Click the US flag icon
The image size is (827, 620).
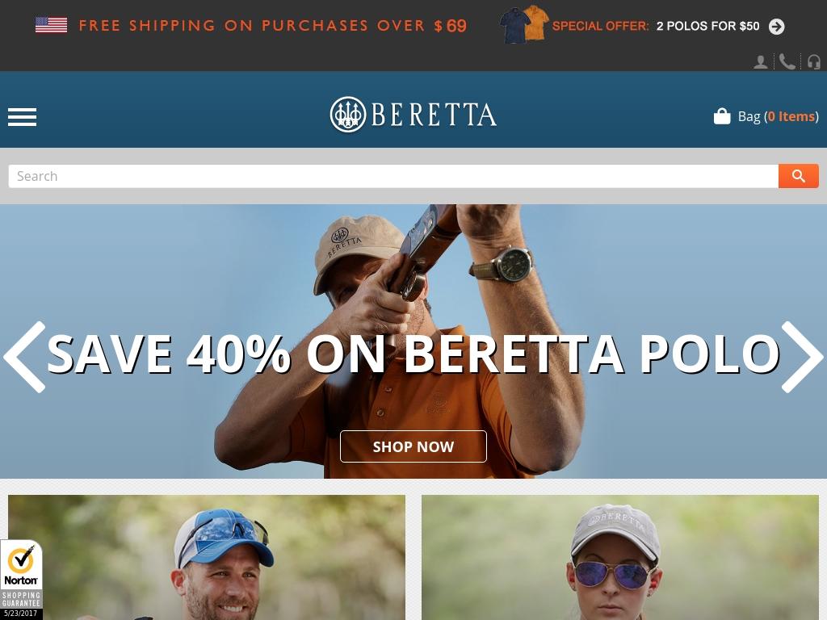point(51,25)
